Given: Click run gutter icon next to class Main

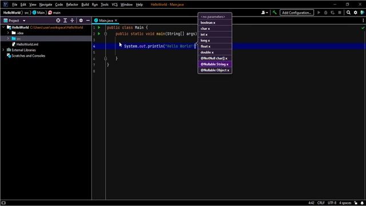Looking at the screenshot, I should click(x=99, y=27).
